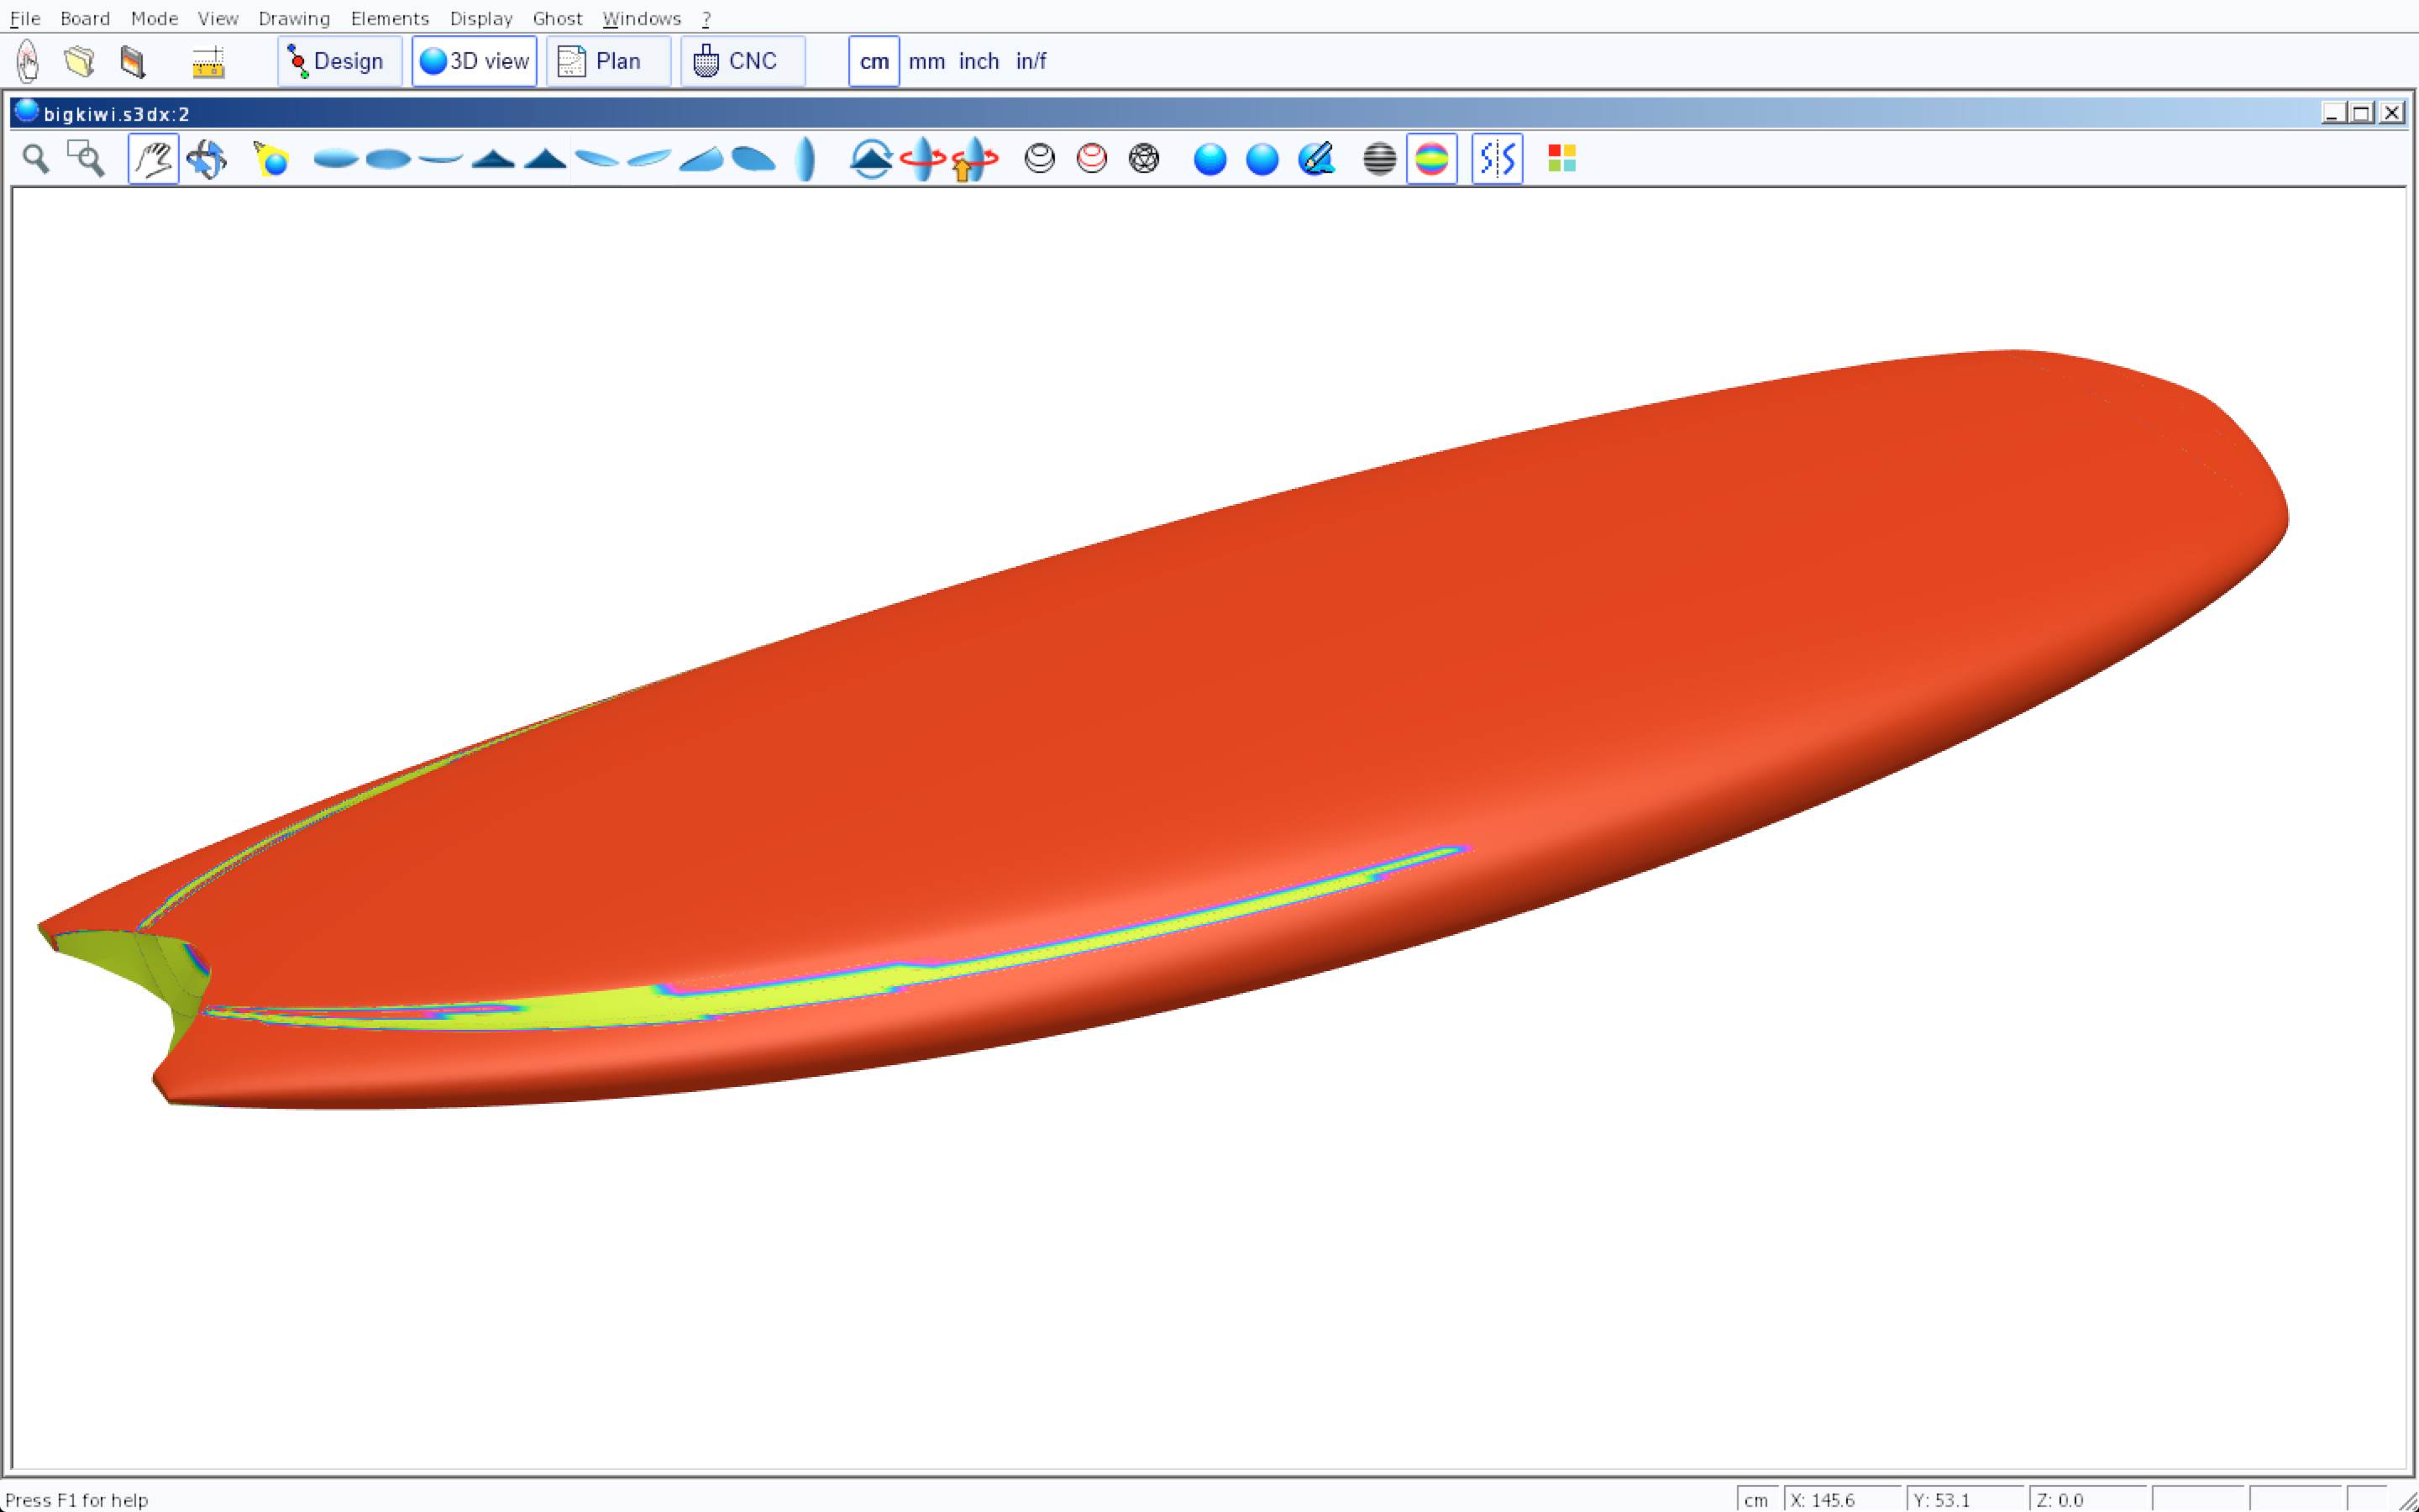Toggle the rainbow curvature shading sphere
This screenshot has height=1512, width=2419.
pyautogui.click(x=1431, y=159)
